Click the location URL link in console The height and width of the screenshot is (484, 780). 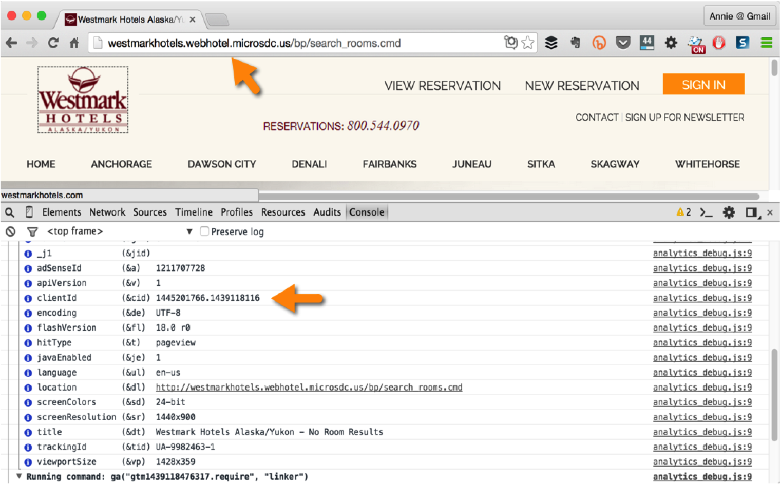309,387
